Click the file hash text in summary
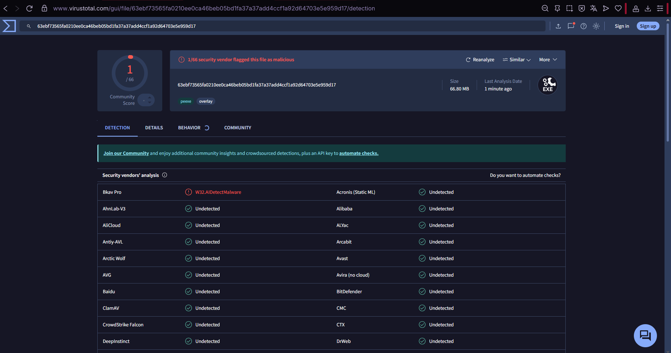The height and width of the screenshot is (353, 671). click(x=257, y=85)
